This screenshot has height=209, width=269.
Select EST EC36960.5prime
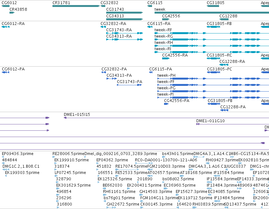pos(180,185)
